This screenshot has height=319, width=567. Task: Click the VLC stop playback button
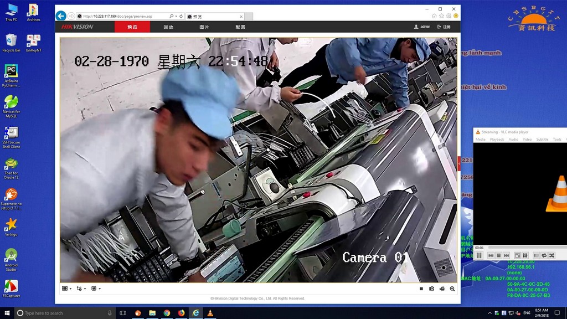pos(498,255)
